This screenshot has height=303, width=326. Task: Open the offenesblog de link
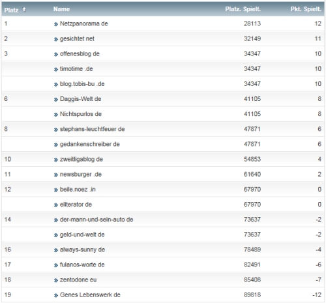(80, 53)
